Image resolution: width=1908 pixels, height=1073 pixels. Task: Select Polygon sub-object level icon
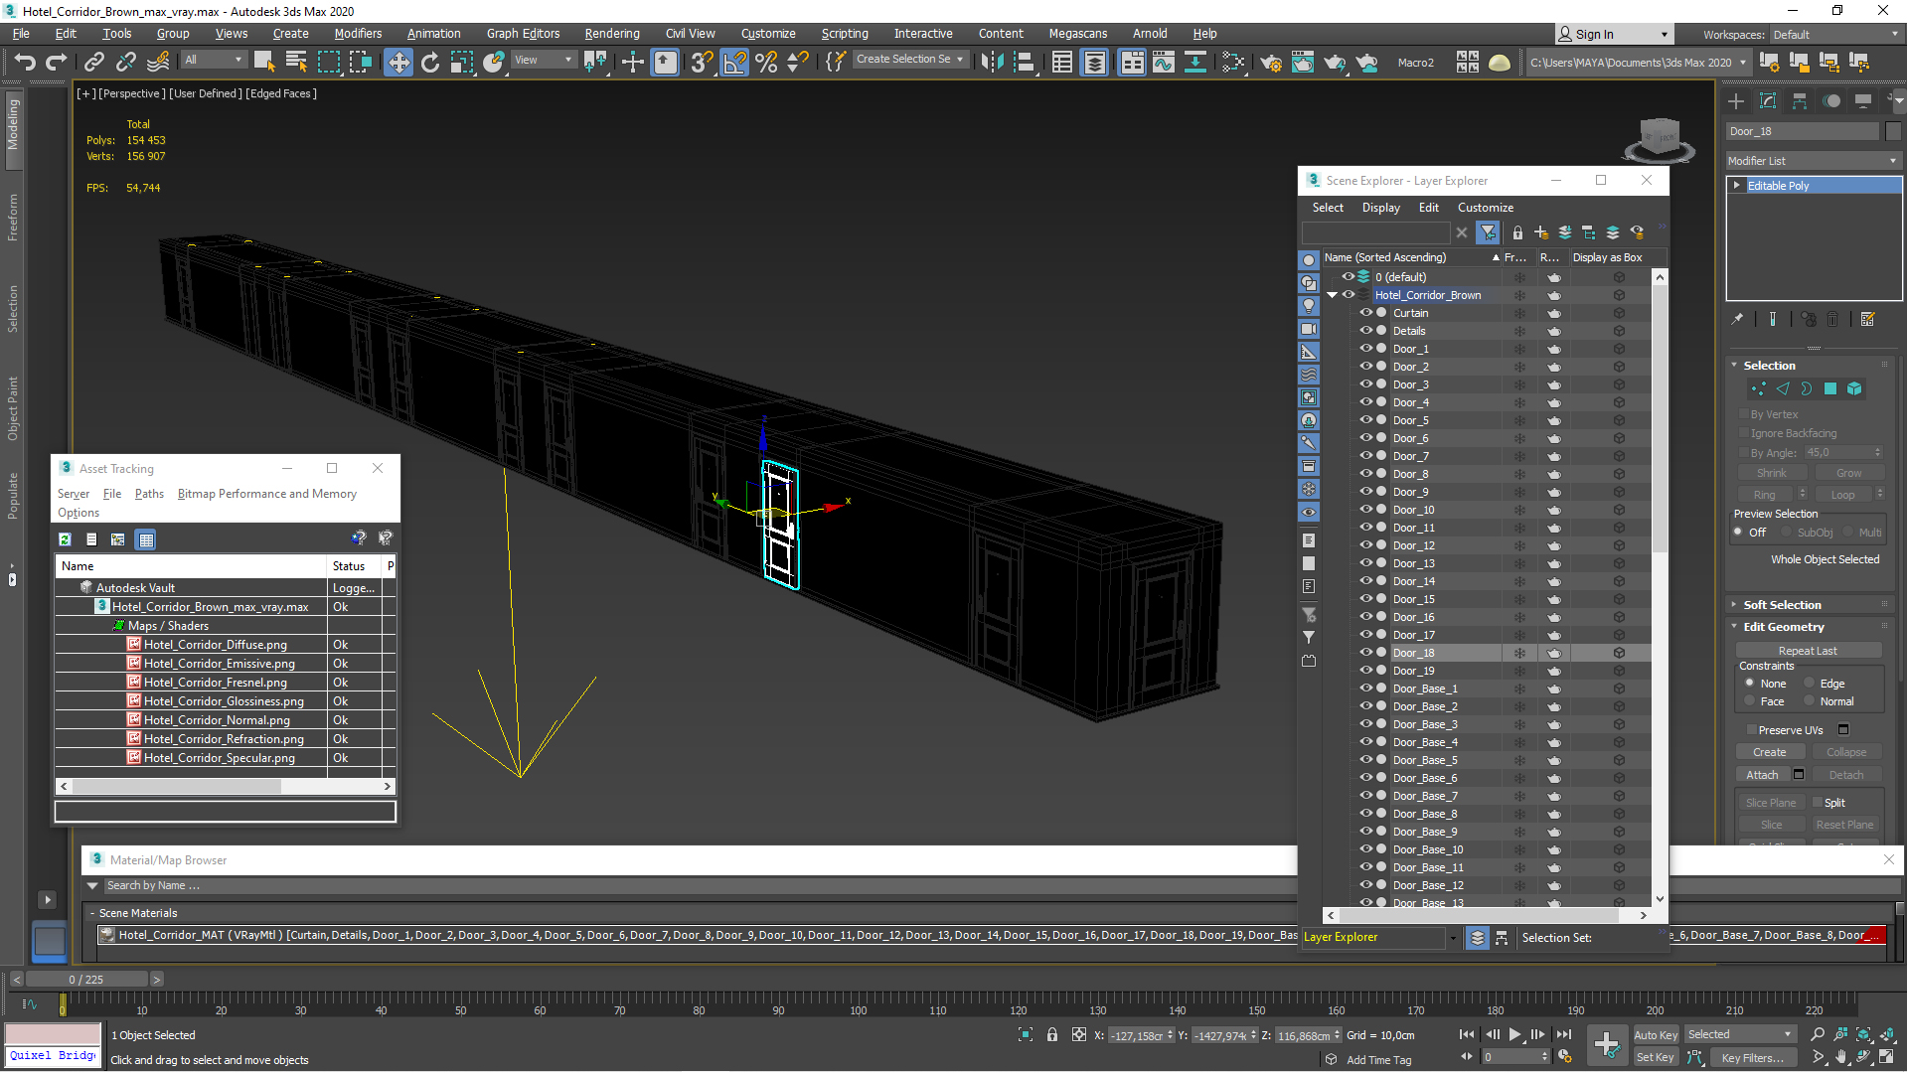1830,389
